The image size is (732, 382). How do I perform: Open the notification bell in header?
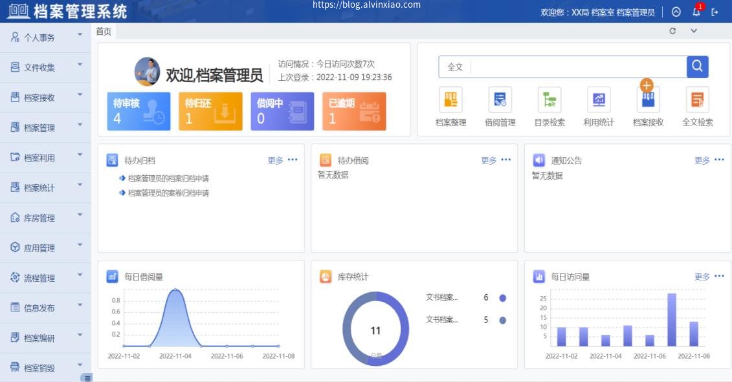tap(696, 12)
